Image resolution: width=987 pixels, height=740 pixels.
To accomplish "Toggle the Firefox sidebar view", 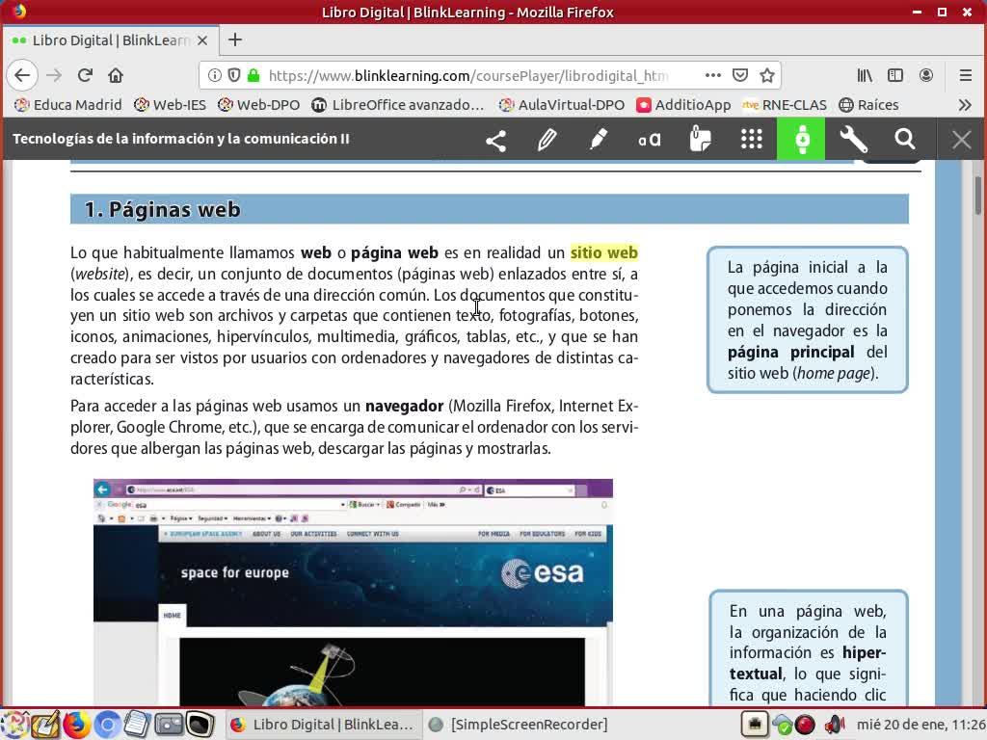I will point(895,75).
